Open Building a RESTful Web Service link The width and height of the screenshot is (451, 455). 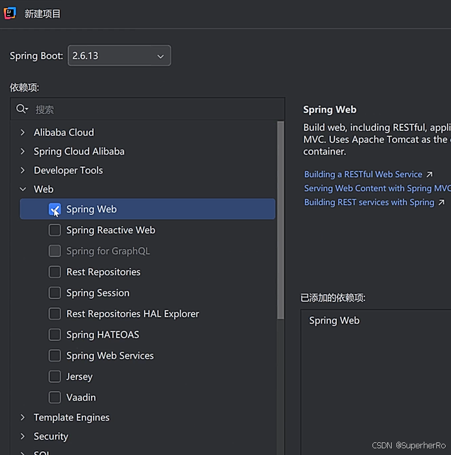click(x=363, y=175)
